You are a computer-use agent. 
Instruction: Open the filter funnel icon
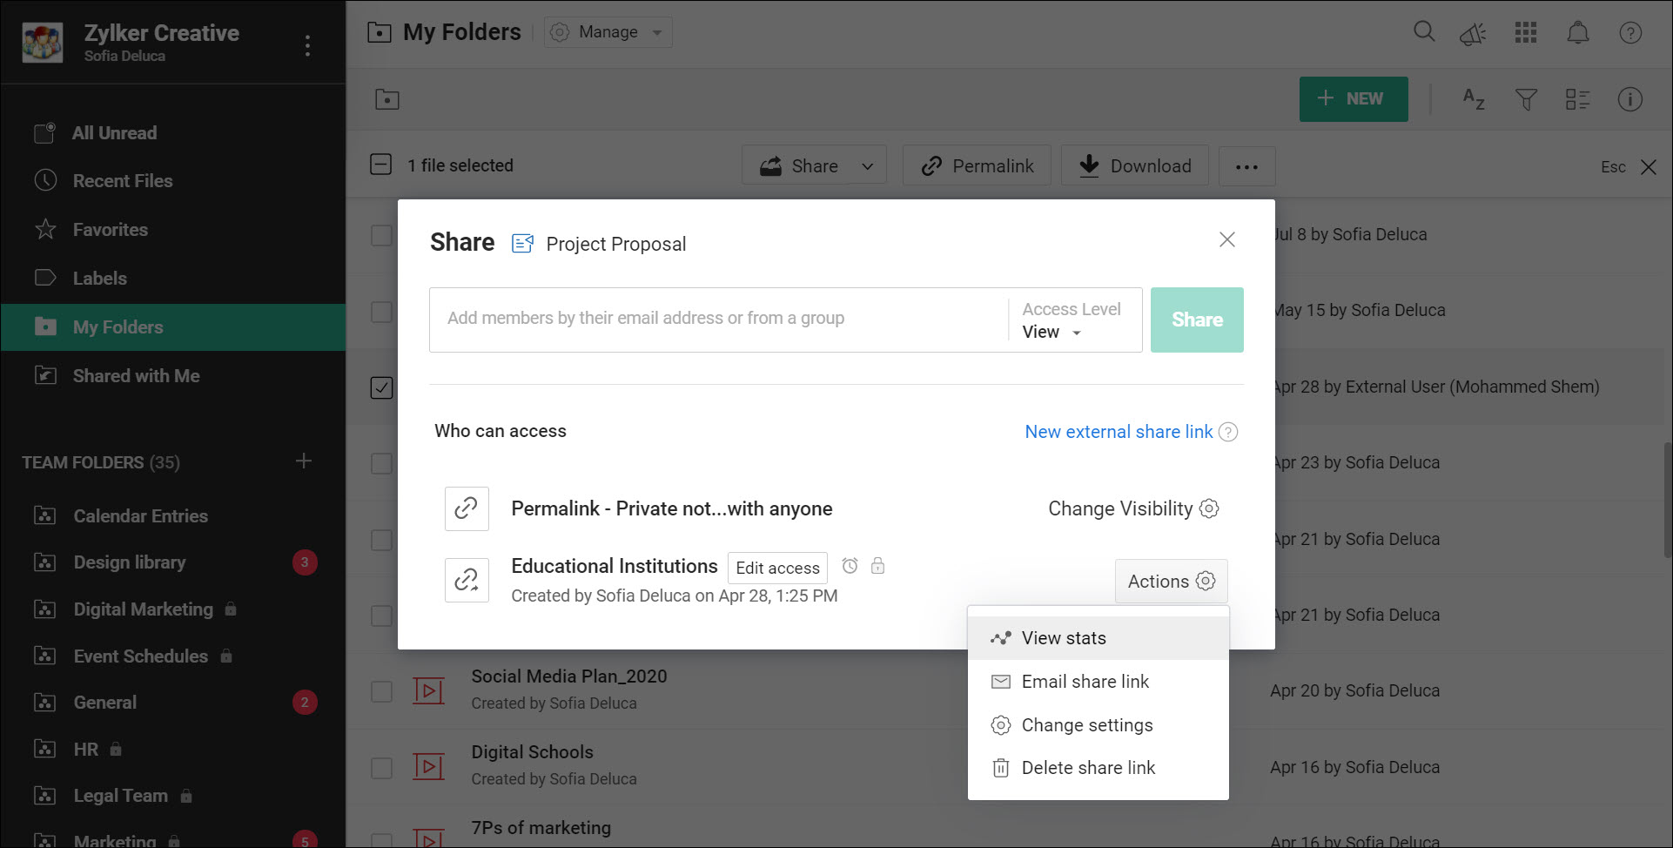(x=1526, y=99)
